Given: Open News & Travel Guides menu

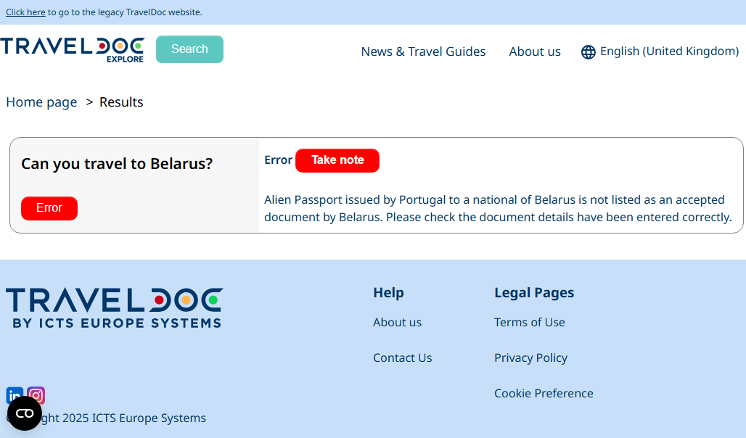Looking at the screenshot, I should click(x=423, y=51).
